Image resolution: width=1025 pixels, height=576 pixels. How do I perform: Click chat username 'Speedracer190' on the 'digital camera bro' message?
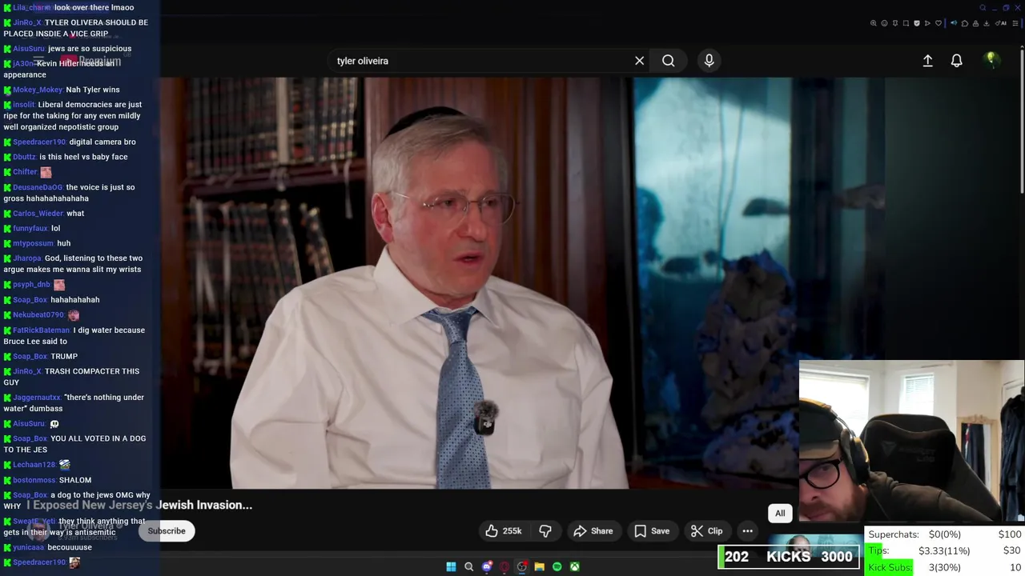[39, 142]
